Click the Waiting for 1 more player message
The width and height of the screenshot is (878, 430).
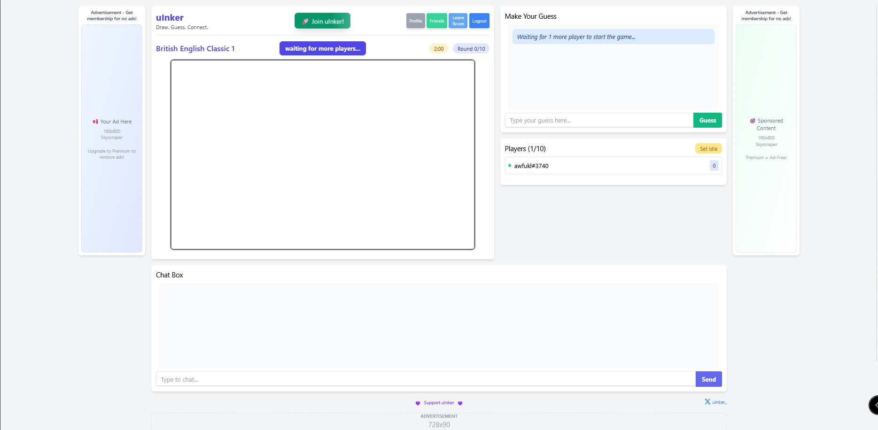coord(613,37)
